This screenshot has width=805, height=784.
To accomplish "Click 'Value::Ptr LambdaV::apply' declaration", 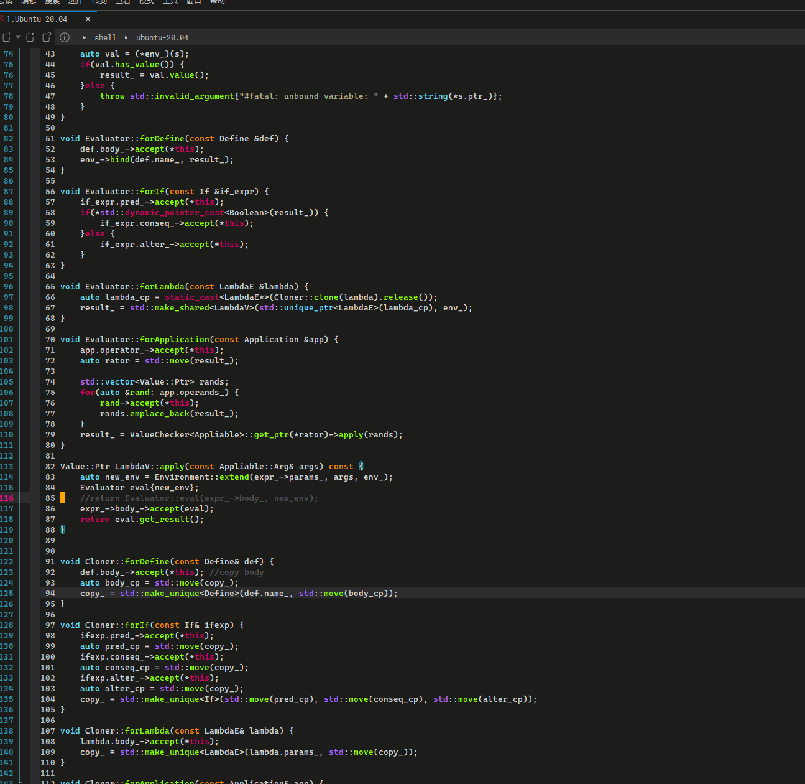I will (211, 467).
